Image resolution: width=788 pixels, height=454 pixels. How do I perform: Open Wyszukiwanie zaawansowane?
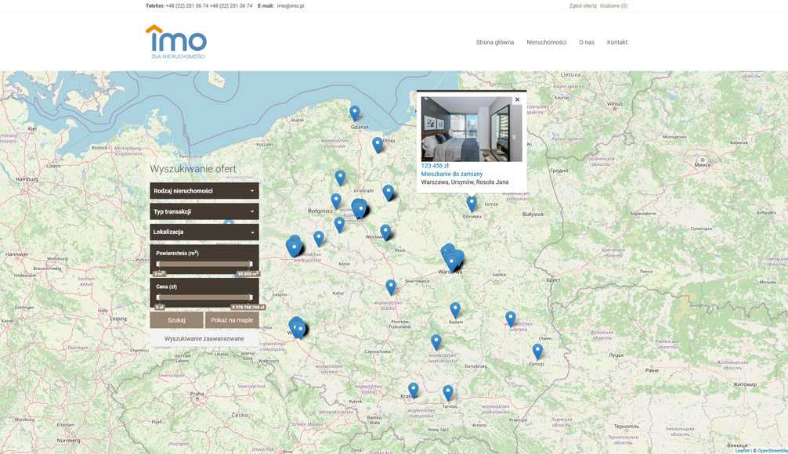click(x=204, y=338)
